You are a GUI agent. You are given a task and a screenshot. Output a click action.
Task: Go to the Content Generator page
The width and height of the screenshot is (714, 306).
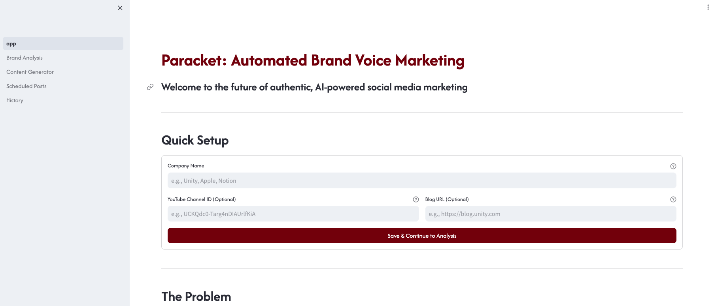(x=30, y=72)
